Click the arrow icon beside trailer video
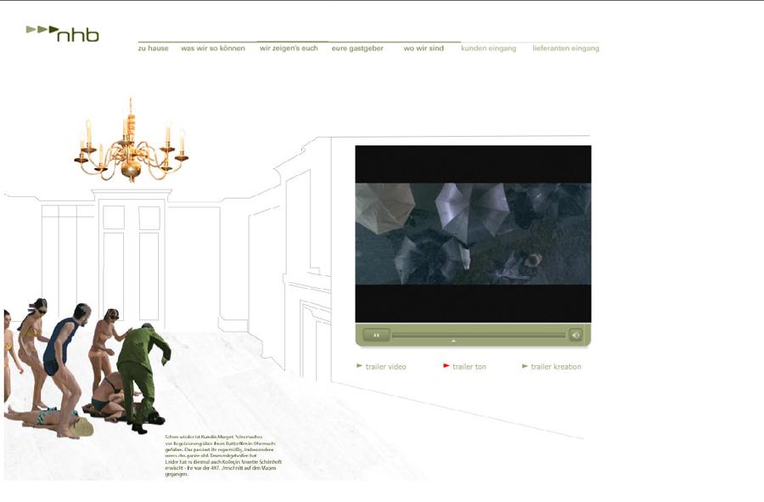This screenshot has height=502, width=764. 359,366
